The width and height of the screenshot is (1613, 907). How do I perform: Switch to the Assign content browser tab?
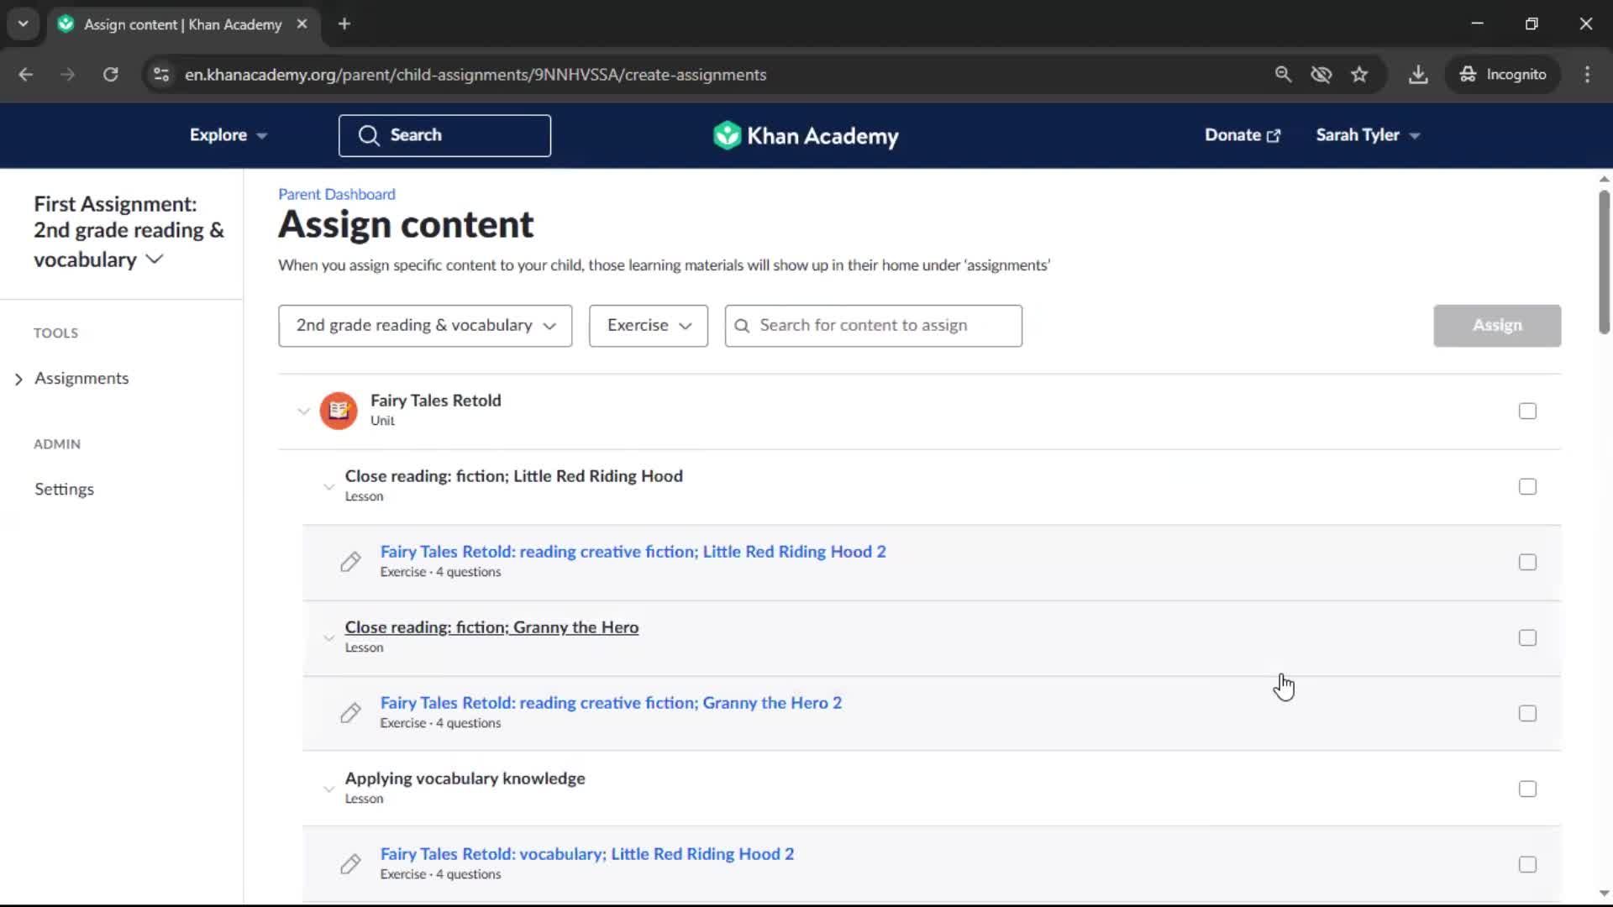click(183, 24)
